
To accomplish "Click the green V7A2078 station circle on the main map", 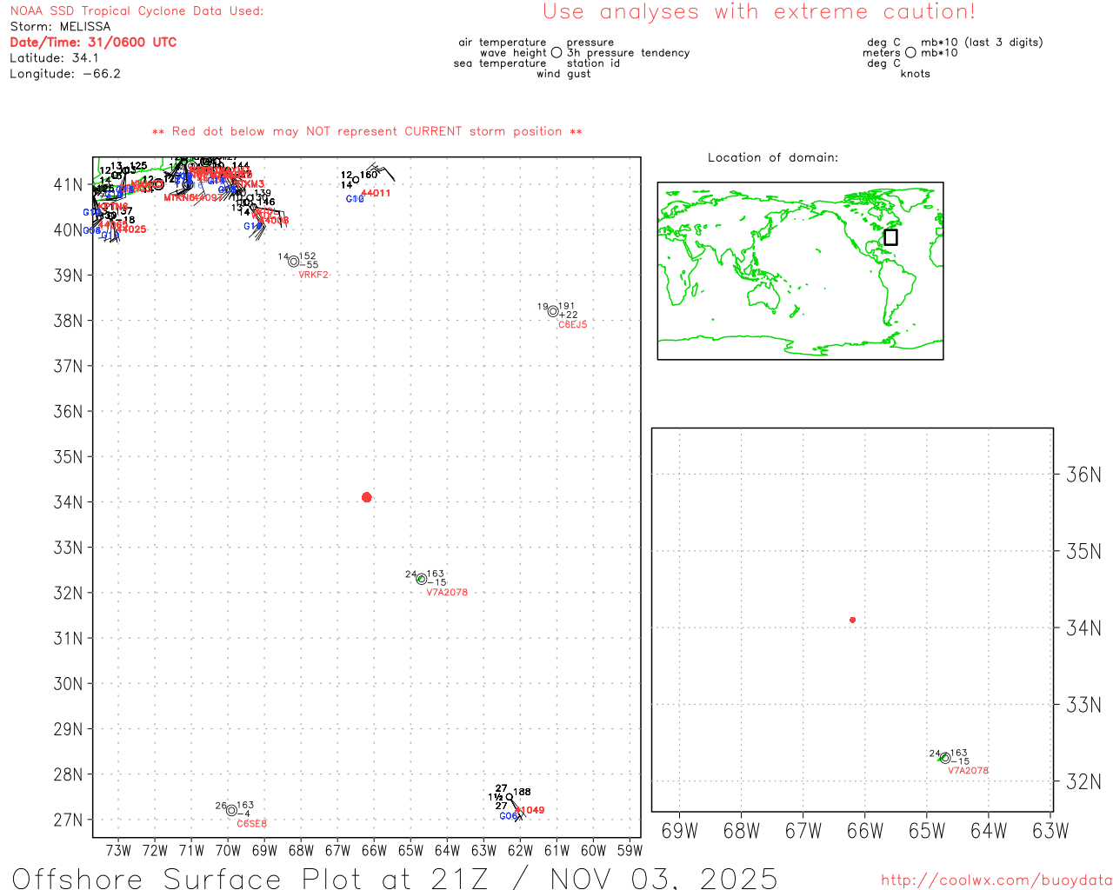I will 422,579.
